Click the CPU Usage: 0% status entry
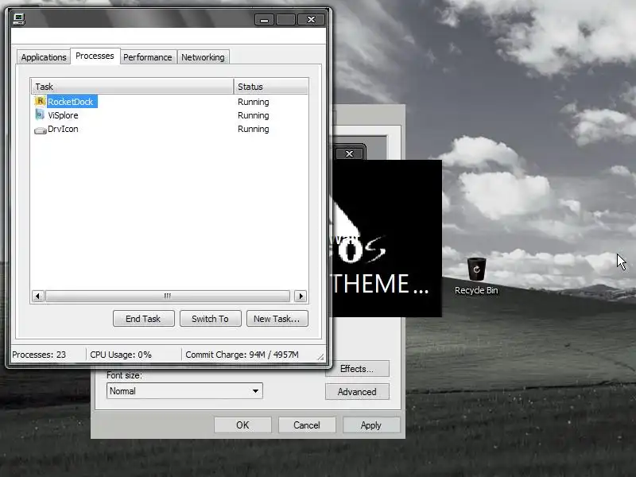The image size is (636, 477). tap(121, 355)
